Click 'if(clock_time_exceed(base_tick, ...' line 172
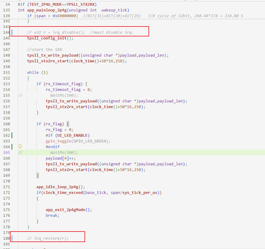 click(99, 193)
